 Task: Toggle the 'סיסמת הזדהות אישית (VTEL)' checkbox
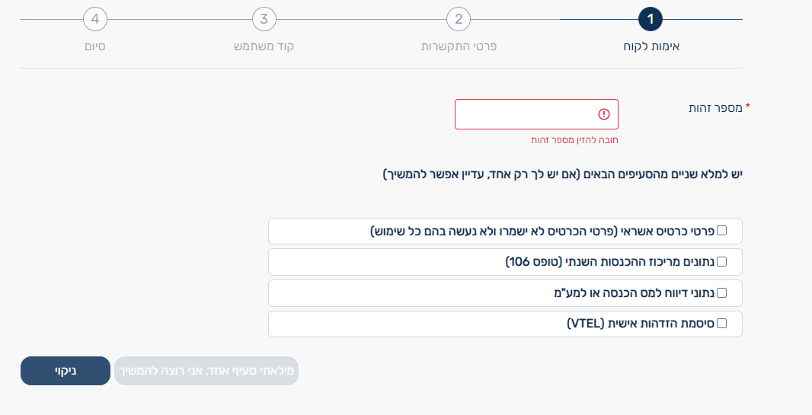[x=722, y=324]
